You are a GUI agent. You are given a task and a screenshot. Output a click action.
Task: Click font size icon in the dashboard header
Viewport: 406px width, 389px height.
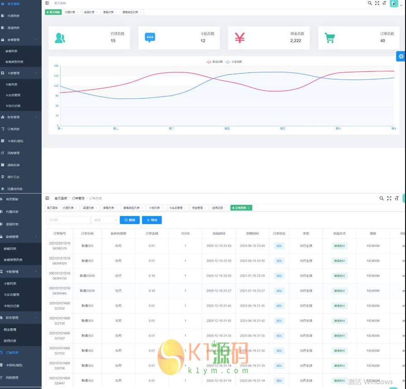pos(384,3)
